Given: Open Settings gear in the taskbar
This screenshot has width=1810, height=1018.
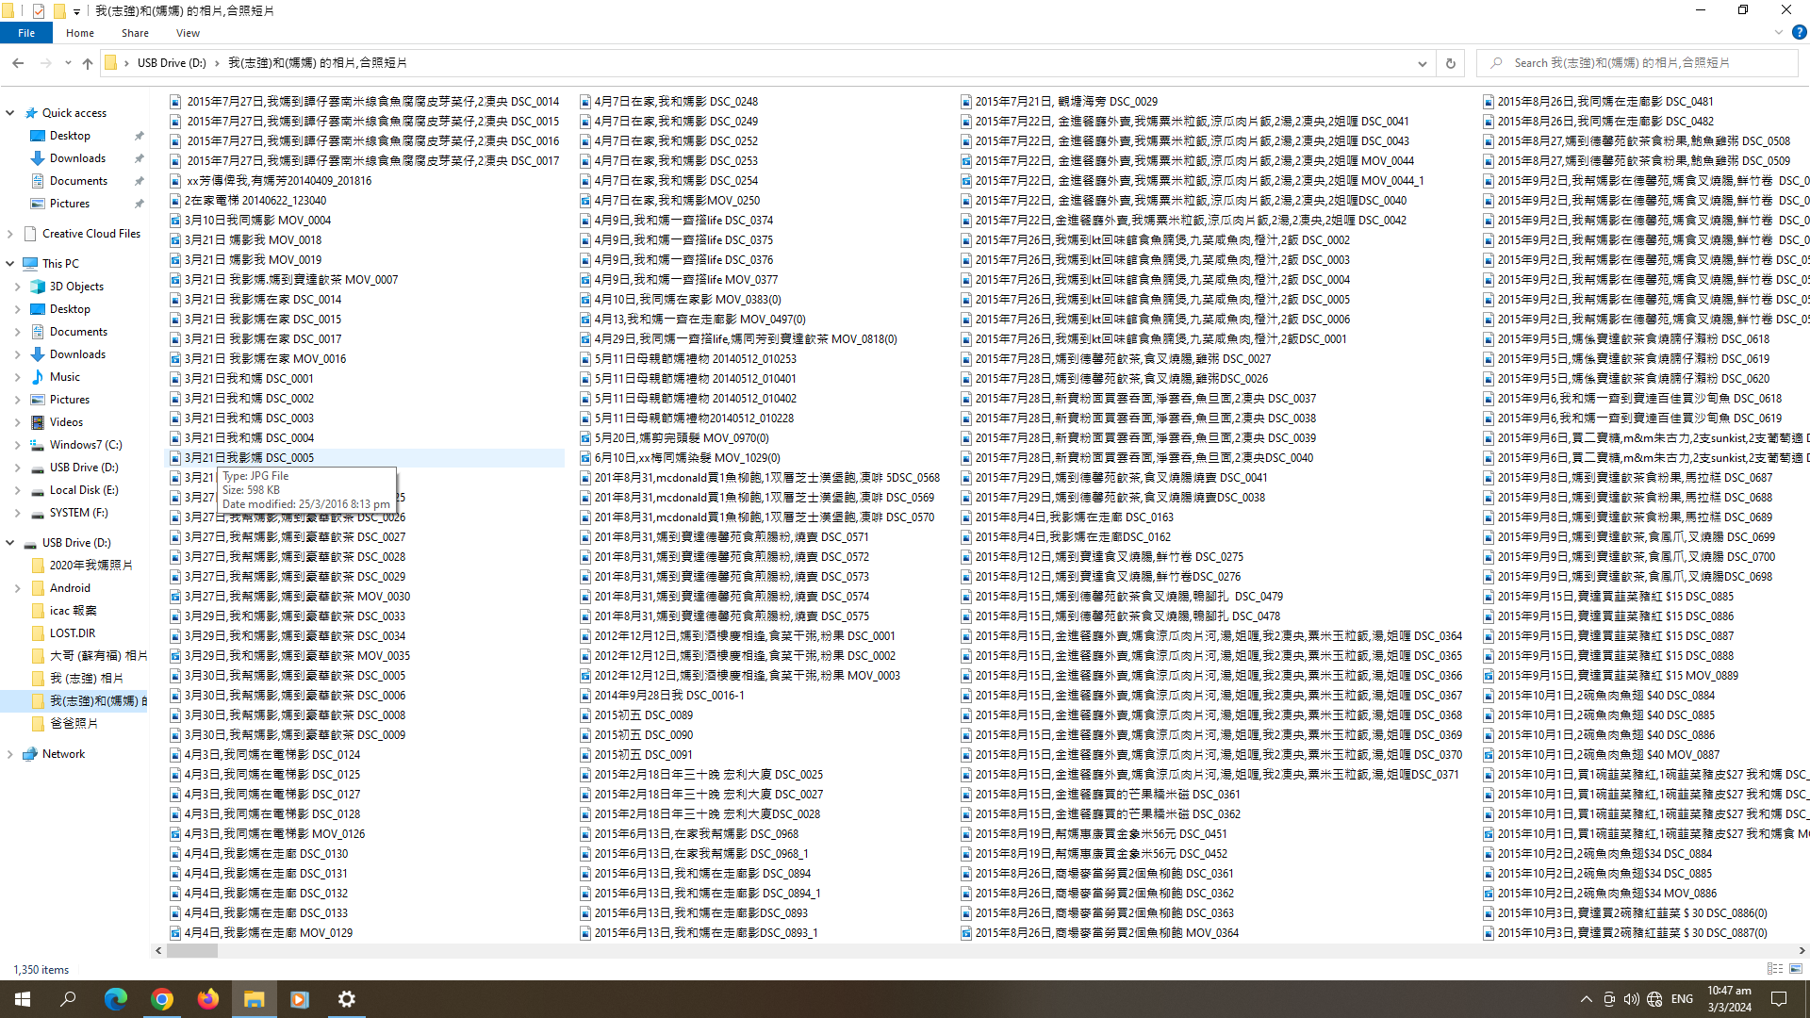Looking at the screenshot, I should click(x=346, y=999).
